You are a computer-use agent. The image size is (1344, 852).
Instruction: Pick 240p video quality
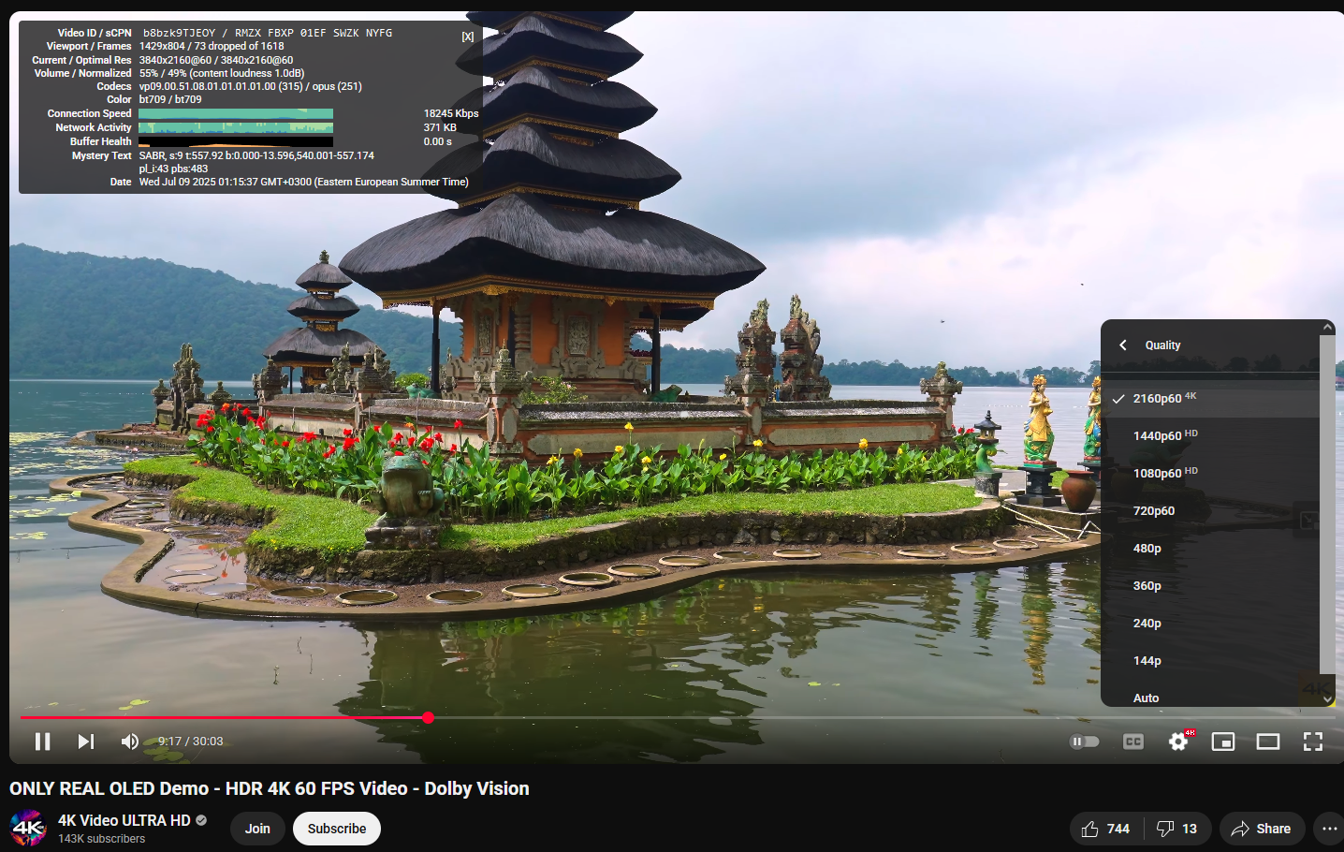pos(1210,624)
